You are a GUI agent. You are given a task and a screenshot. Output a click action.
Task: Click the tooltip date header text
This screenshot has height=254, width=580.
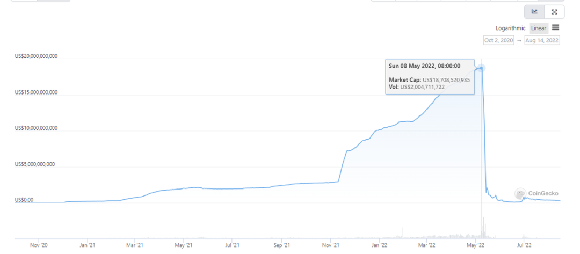coord(424,66)
